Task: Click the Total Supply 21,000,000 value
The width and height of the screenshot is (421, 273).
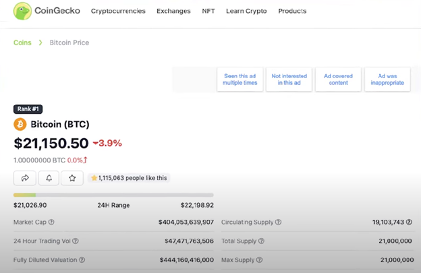Action: (395, 241)
